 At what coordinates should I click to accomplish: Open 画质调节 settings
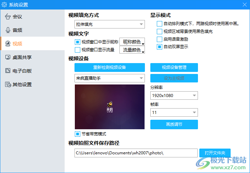pos(174,124)
